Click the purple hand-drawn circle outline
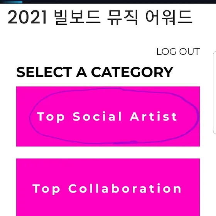The image size is (216, 216). [x=114, y=116]
